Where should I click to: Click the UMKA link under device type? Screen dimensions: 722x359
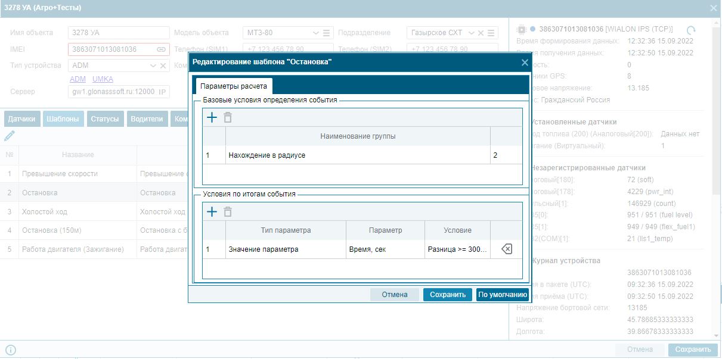pos(103,79)
